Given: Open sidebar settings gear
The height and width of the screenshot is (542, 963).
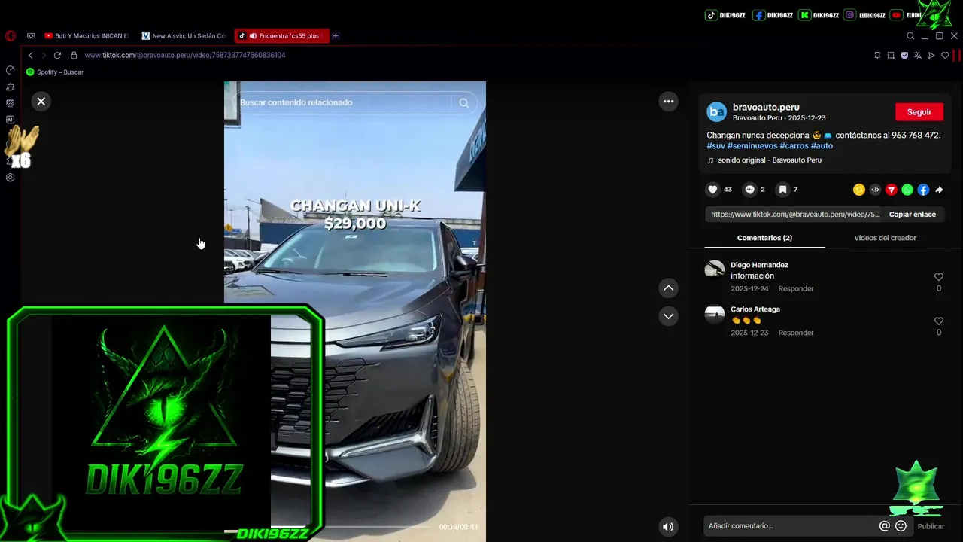Looking at the screenshot, I should (11, 178).
